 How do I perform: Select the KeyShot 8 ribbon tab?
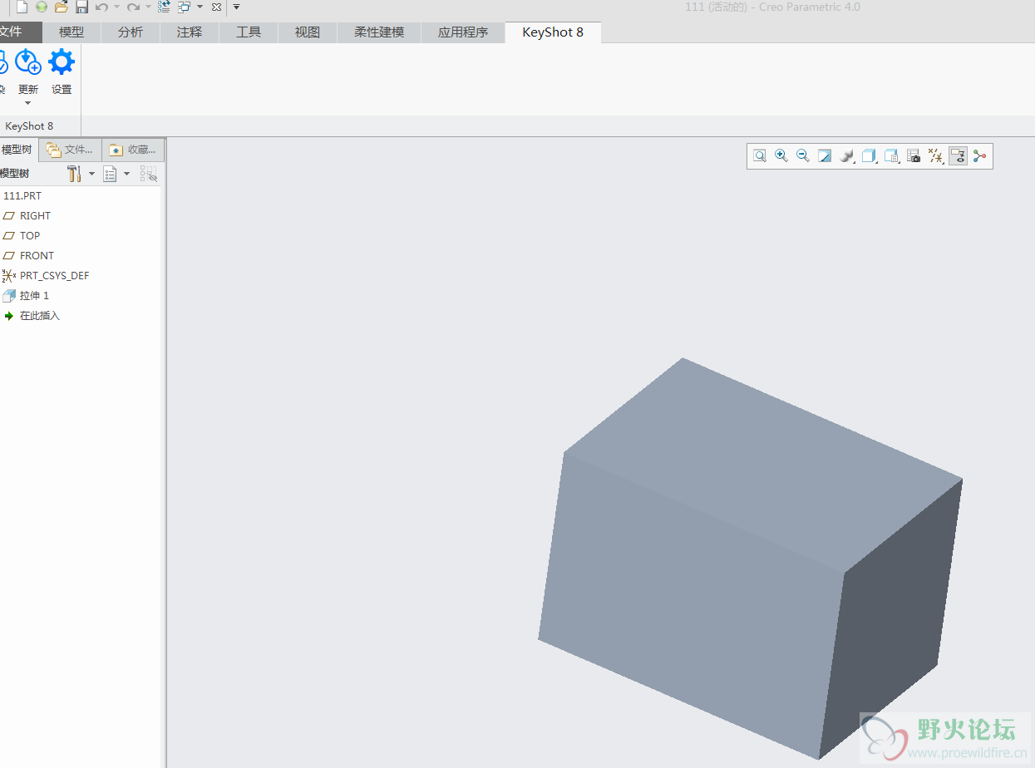[553, 32]
